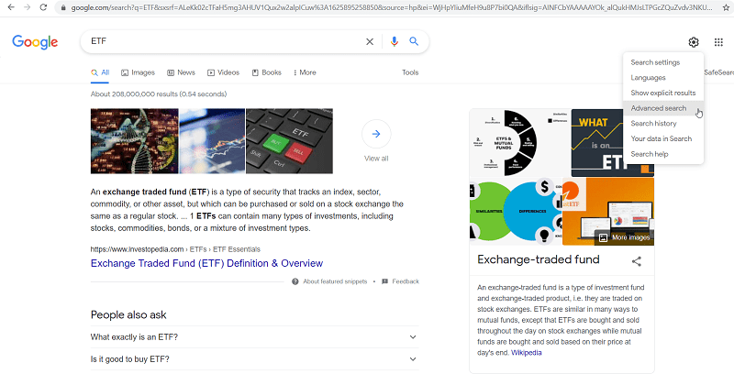The height and width of the screenshot is (374, 734).
Task: Open Exchange Traded Fund Definition & Overview link
Action: pos(207,263)
